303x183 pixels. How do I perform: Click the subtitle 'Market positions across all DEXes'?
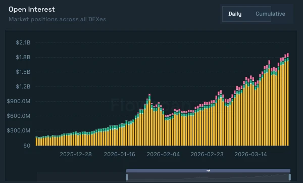pos(57,19)
